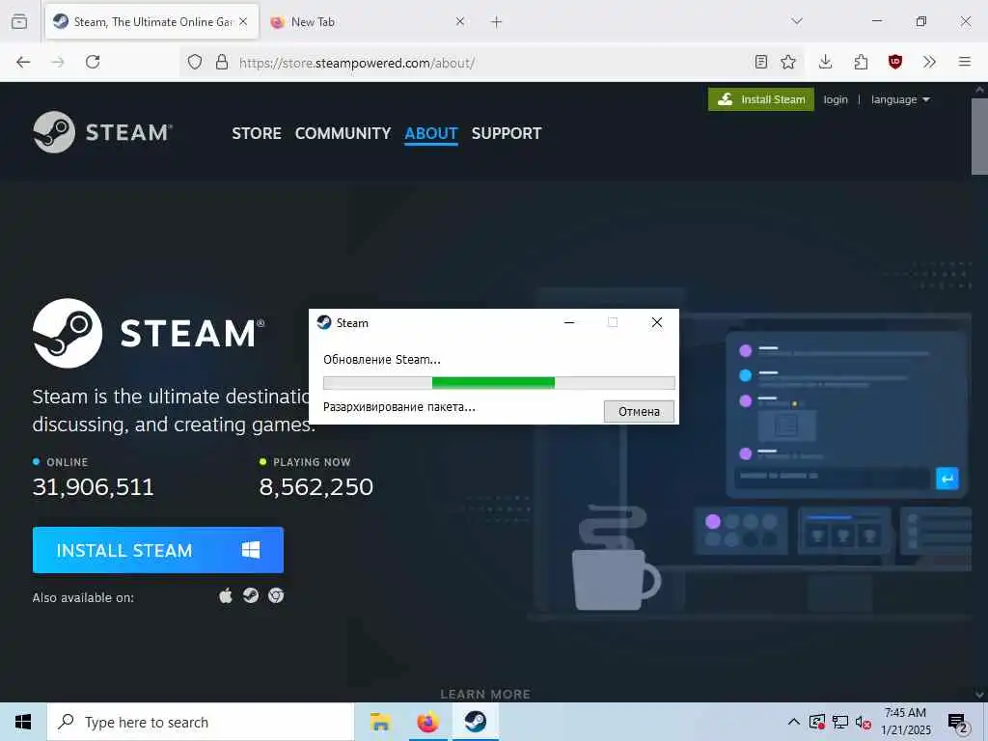Open the language dropdown in the Steam header
Image resolution: width=988 pixels, height=741 pixels.
pos(900,99)
